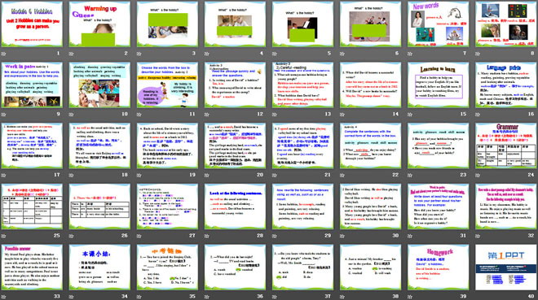Select slide 20 thumbnail about 'as a result'
Viewport: 538px width, 300px height.
(x=235, y=146)
